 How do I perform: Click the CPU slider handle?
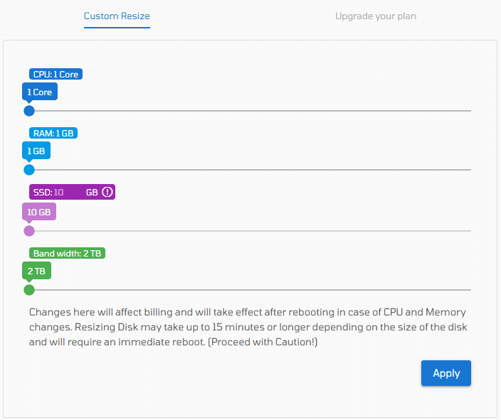29,111
